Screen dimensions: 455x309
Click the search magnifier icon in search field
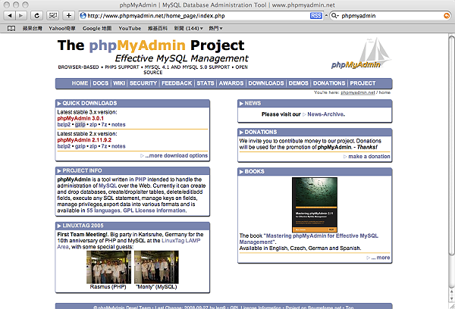point(334,16)
